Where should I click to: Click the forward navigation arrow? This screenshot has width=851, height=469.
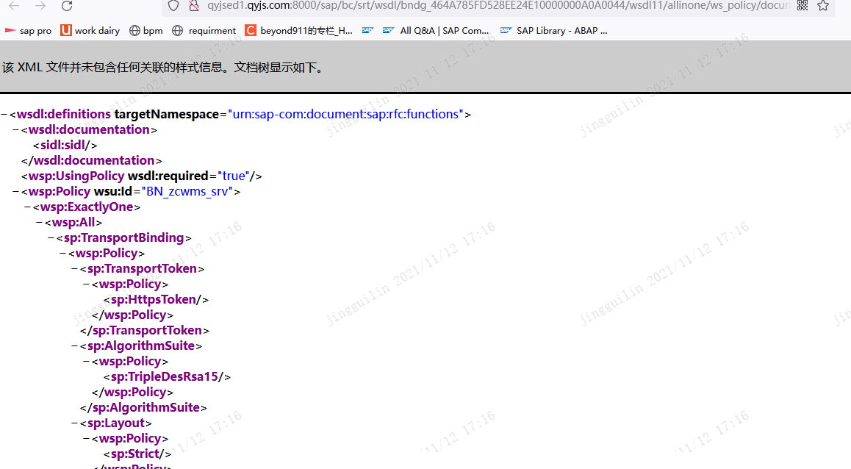tap(40, 7)
